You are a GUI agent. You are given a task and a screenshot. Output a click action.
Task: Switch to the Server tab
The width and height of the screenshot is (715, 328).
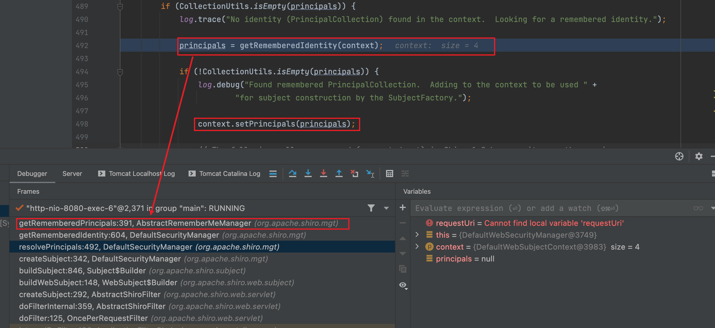pos(72,174)
